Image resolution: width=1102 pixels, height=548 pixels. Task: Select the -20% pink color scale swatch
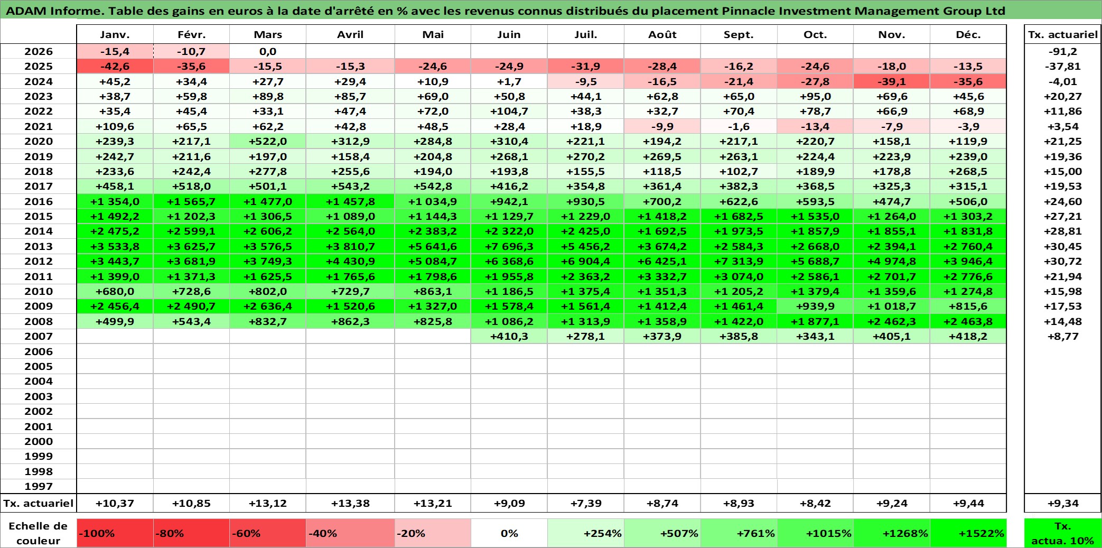433,533
